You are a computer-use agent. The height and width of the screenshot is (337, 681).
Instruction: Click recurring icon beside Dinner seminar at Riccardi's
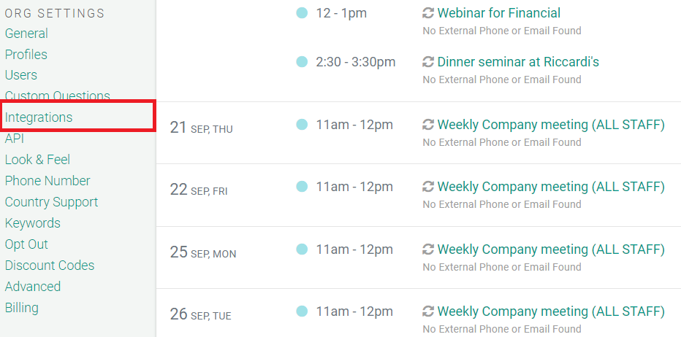pyautogui.click(x=428, y=62)
